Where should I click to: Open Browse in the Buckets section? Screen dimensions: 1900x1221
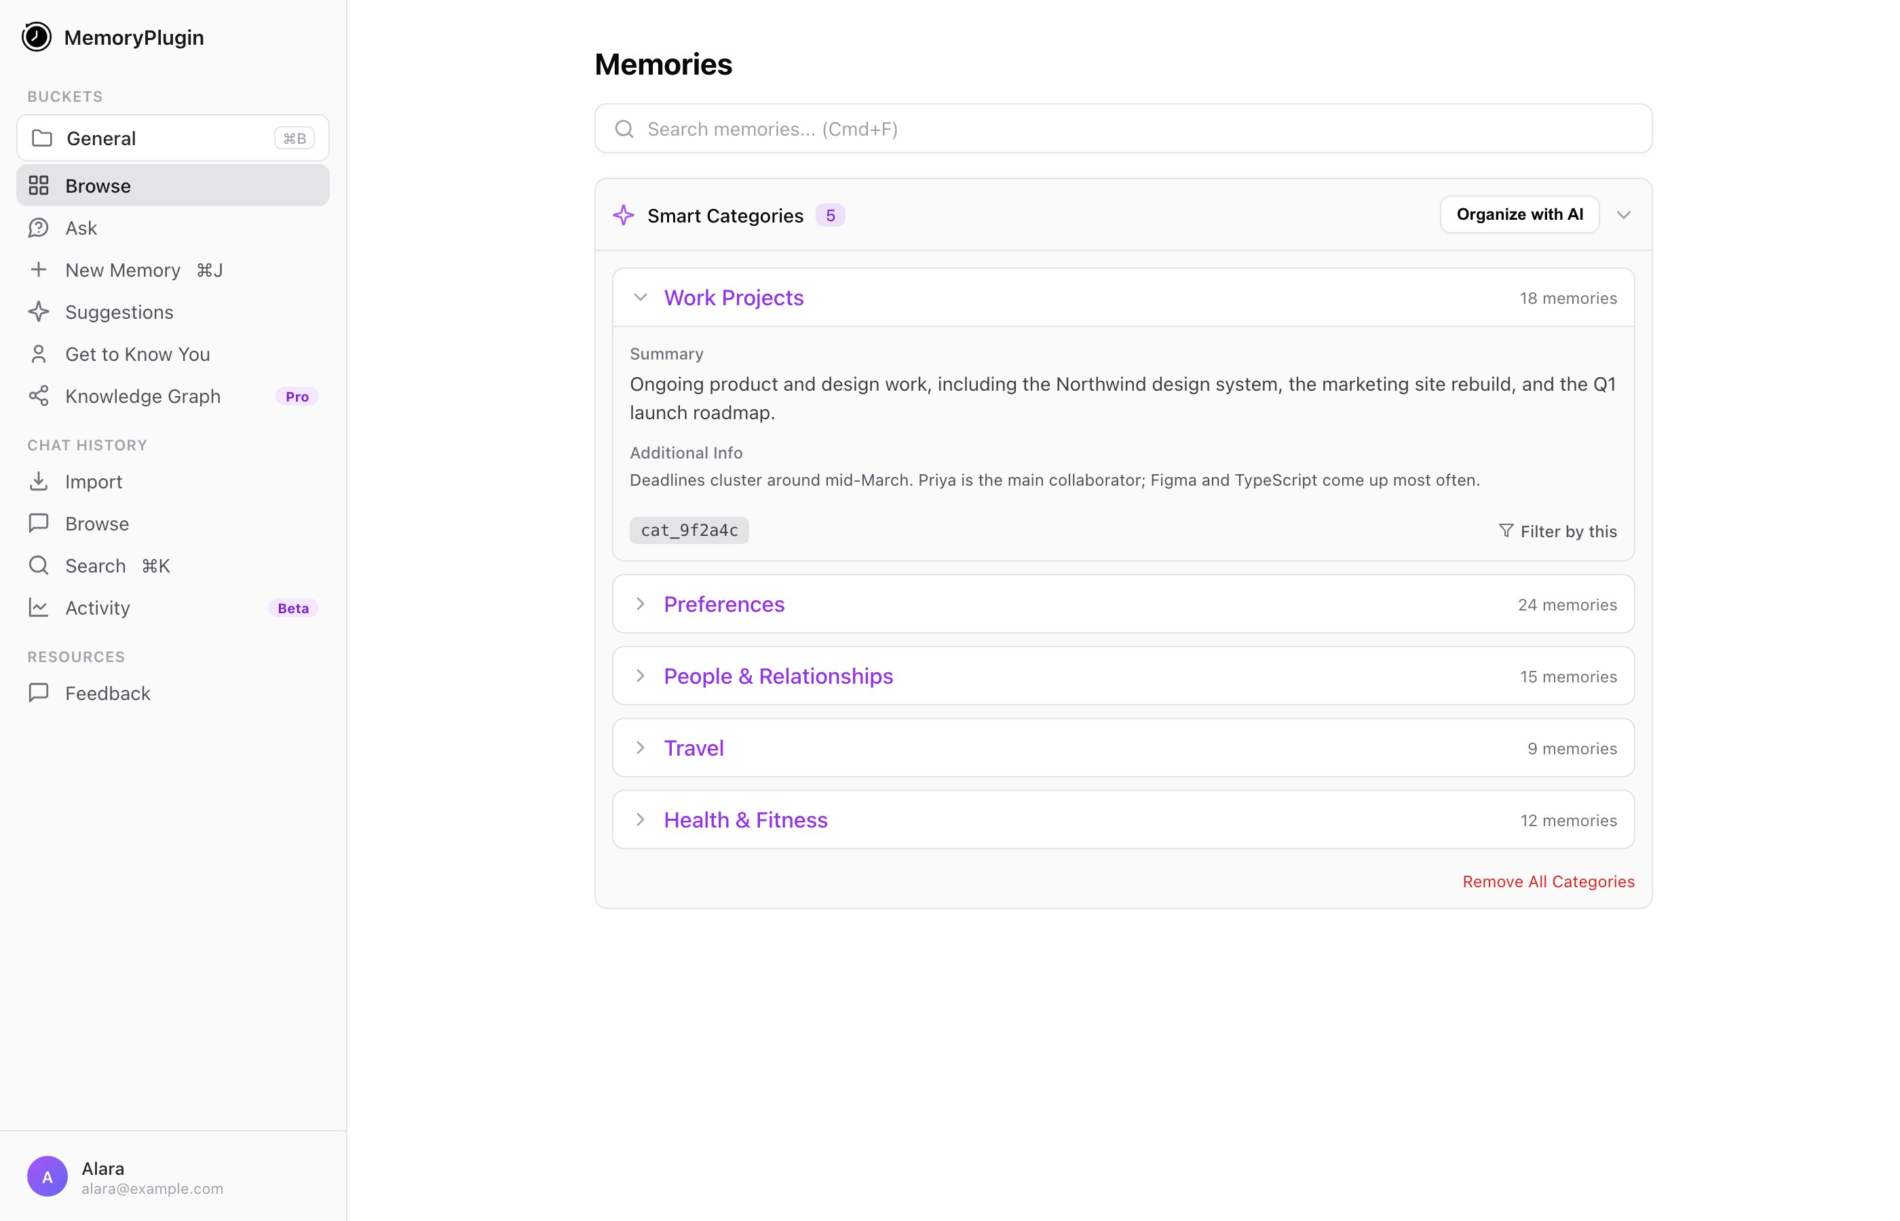point(173,186)
